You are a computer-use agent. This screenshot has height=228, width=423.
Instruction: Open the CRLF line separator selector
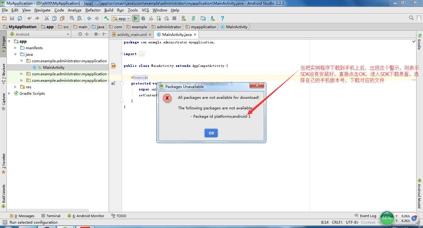[x=337, y=222]
